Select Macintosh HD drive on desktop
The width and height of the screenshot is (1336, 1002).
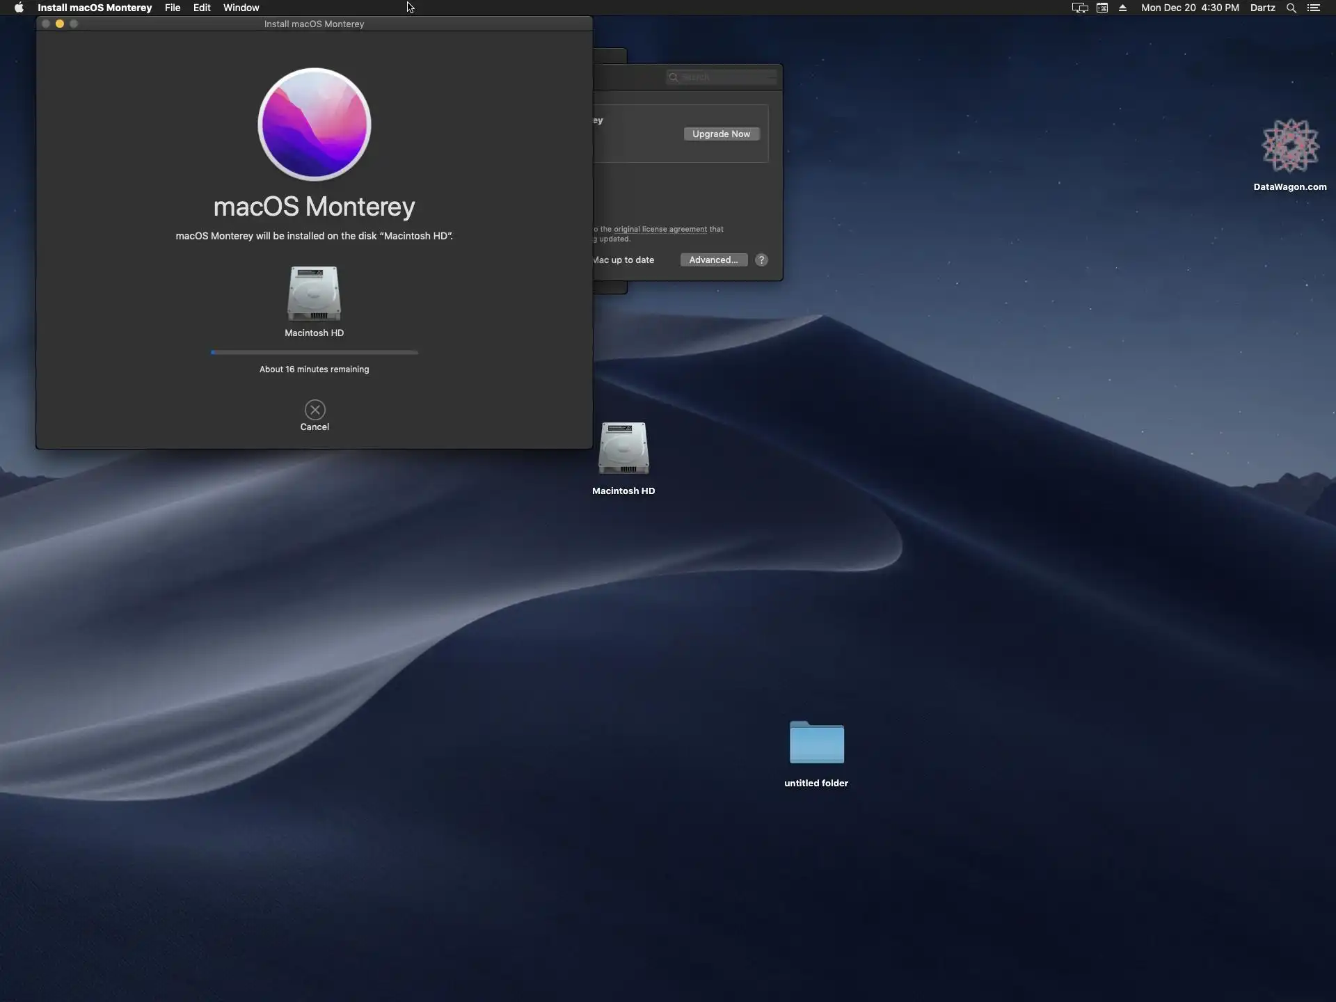pos(623,450)
